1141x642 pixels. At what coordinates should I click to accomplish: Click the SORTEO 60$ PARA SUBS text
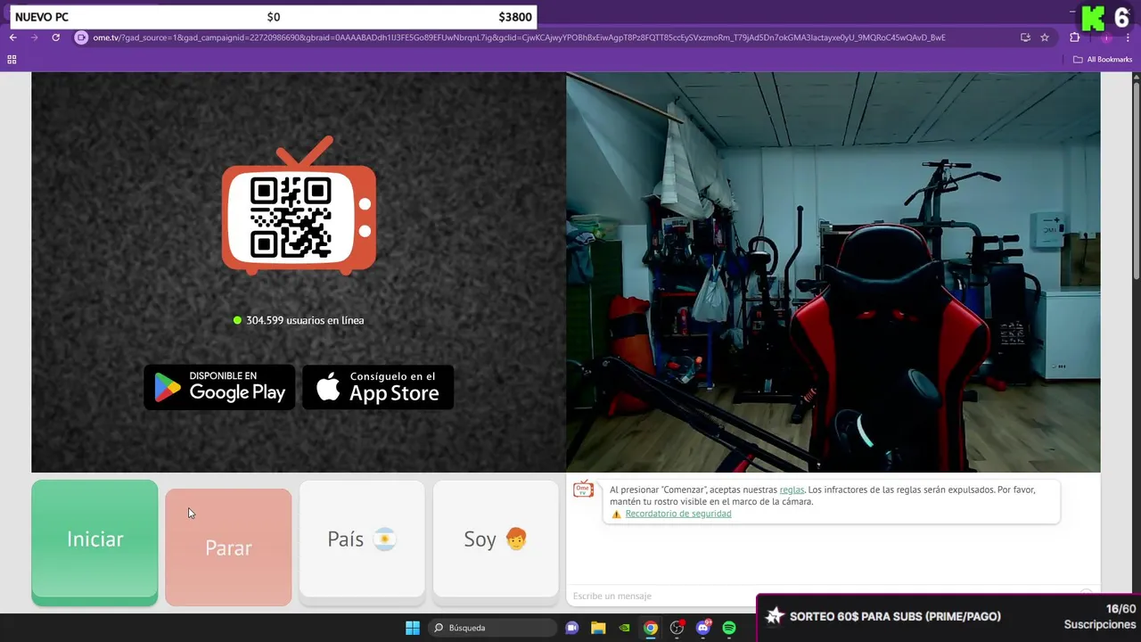(895, 616)
